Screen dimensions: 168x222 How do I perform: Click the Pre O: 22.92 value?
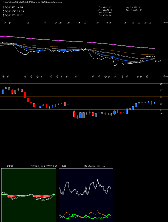click(105, 7)
